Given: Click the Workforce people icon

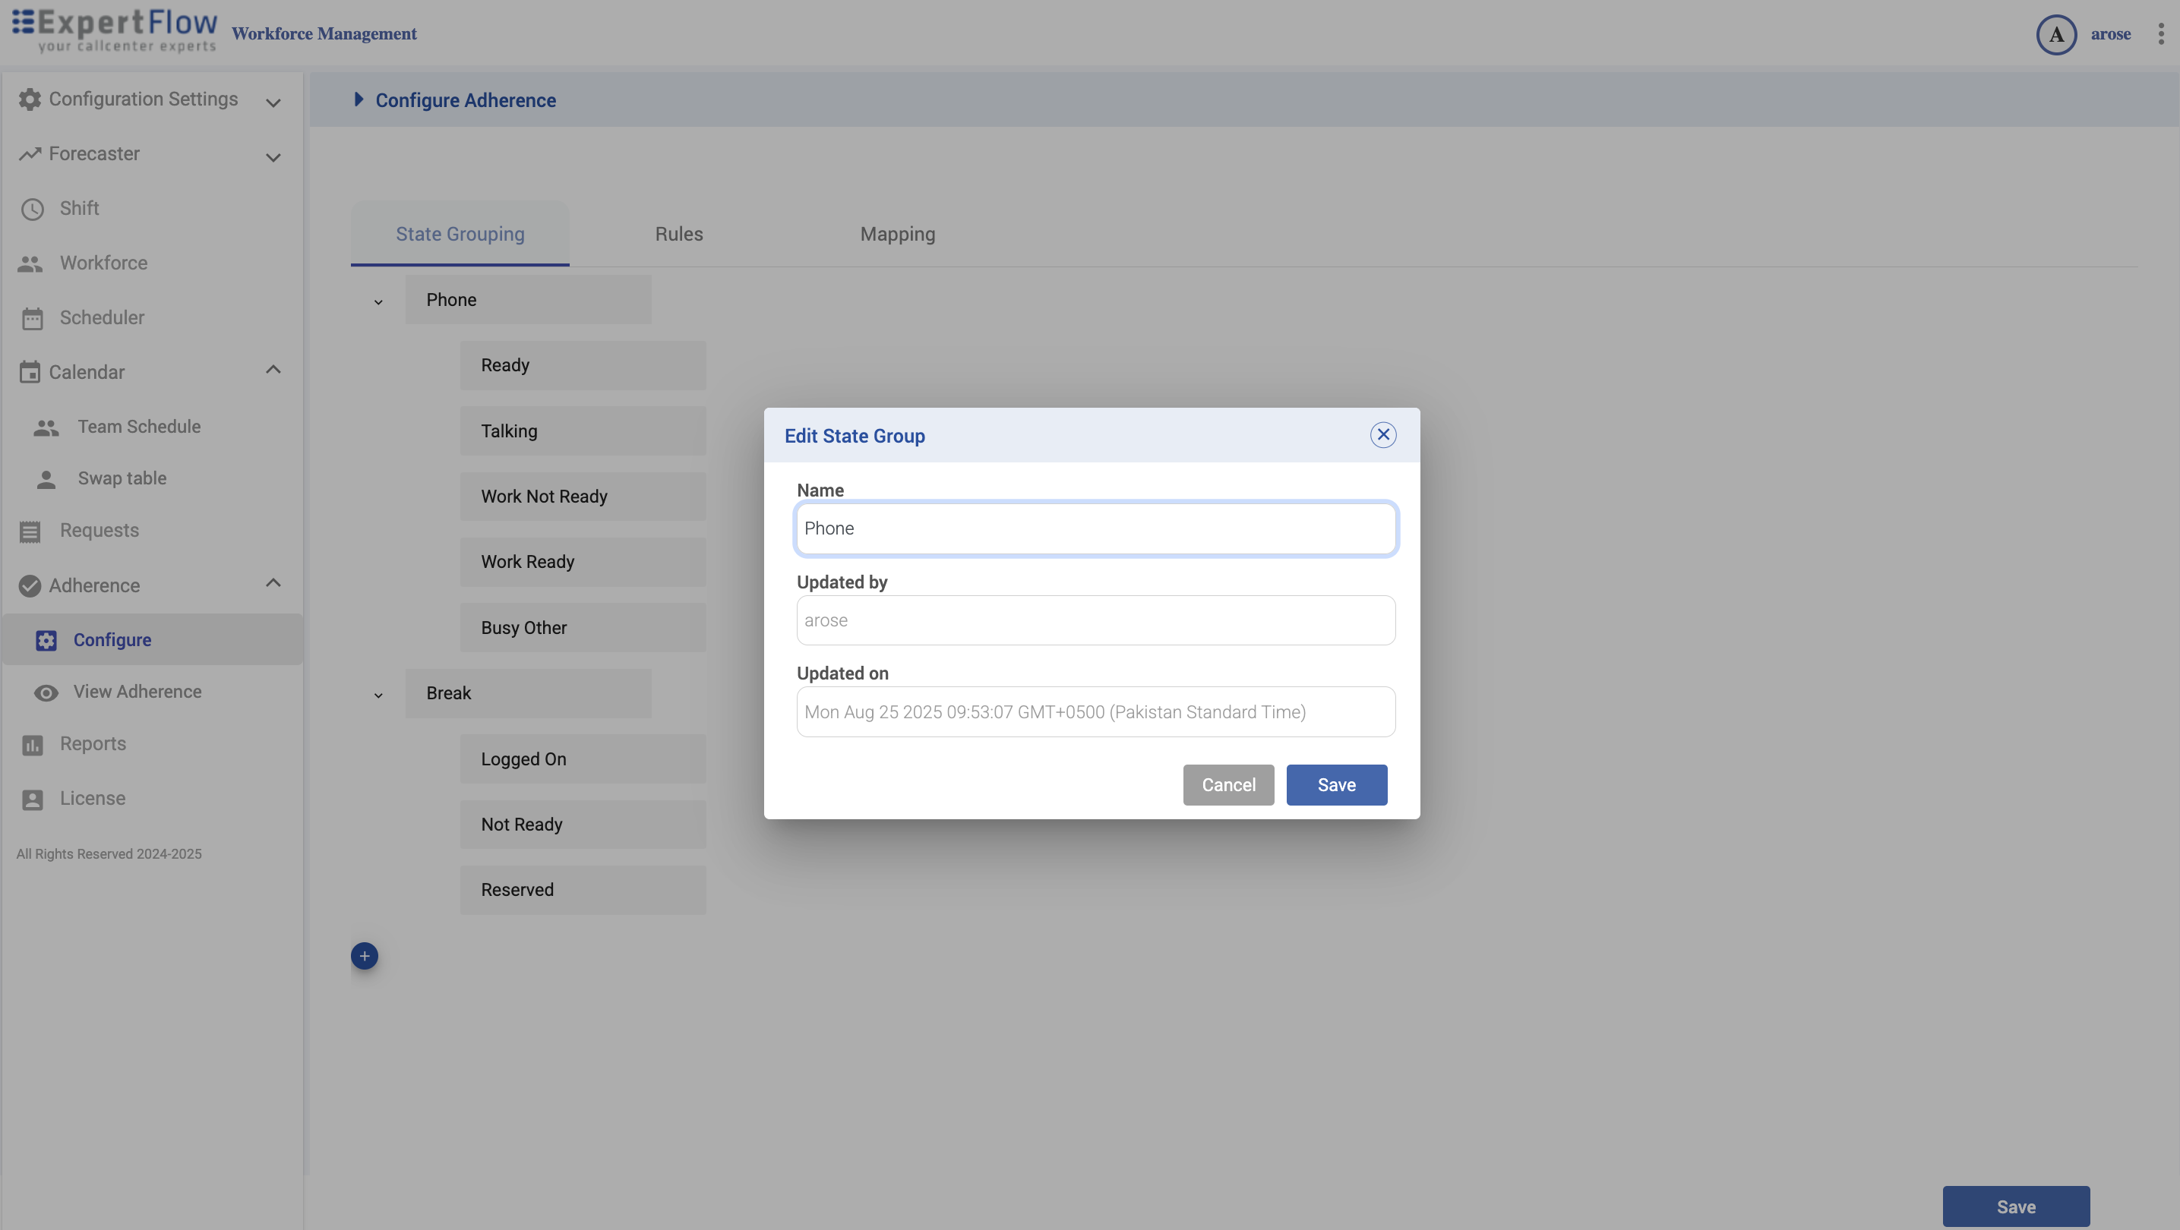Looking at the screenshot, I should point(30,264).
